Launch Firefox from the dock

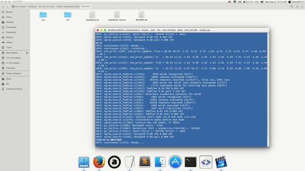click(99, 161)
